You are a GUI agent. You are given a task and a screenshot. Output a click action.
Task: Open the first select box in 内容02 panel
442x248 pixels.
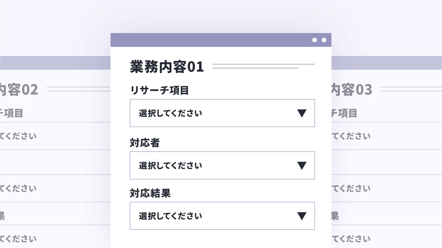[55, 136]
